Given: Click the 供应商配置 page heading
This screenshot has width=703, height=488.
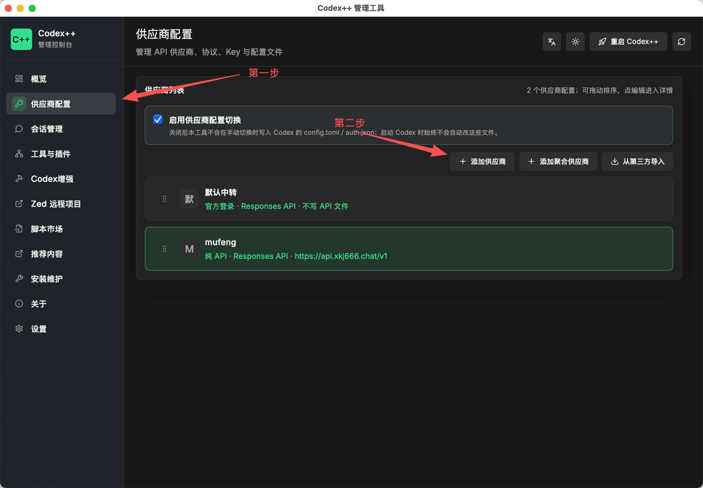Looking at the screenshot, I should tap(164, 34).
